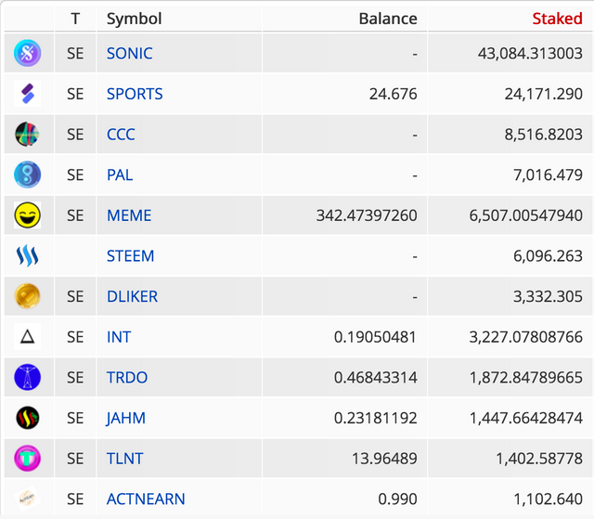Select STEEM staked value 6,096.263
Viewport: 594px width, 519px height.
548,256
